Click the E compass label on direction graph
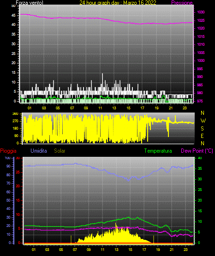Viewport: 215px width, 256px height. [202, 136]
